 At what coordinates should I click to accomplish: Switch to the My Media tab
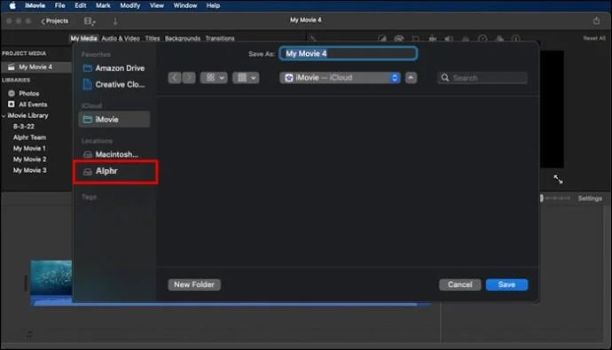pos(83,39)
